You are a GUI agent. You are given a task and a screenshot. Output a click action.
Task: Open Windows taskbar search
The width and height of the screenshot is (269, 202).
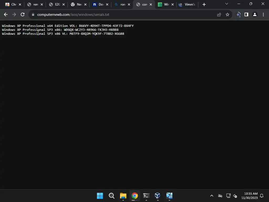[111, 196]
